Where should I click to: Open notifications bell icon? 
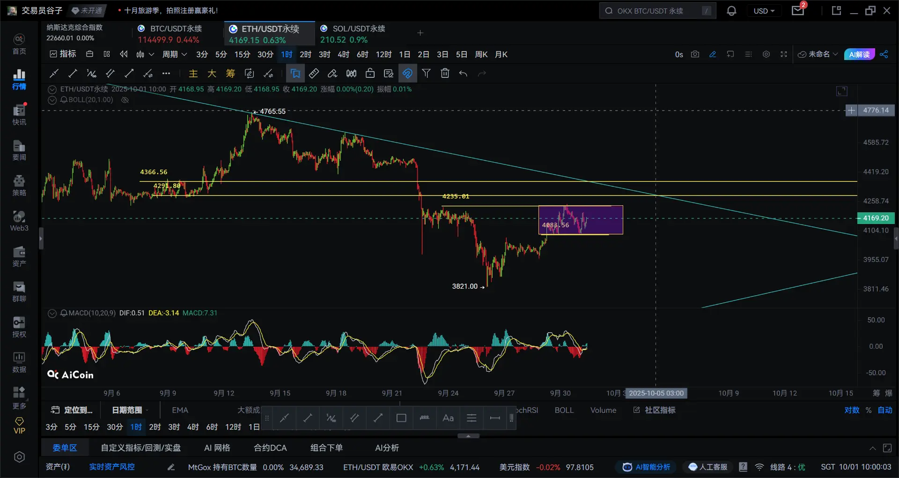pyautogui.click(x=731, y=11)
